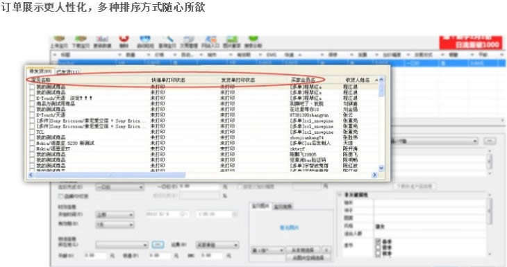Image resolution: width=507 pixels, height=267 pixels.
Task: Switch to the 宝贝图片 tab
Action: coord(260,206)
